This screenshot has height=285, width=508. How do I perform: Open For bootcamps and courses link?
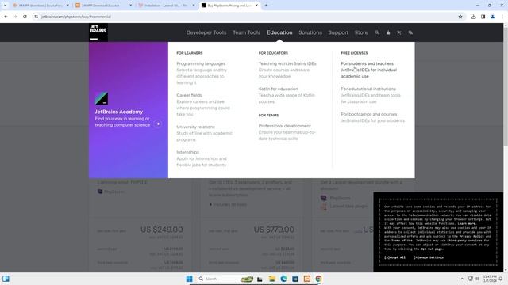pyautogui.click(x=369, y=114)
